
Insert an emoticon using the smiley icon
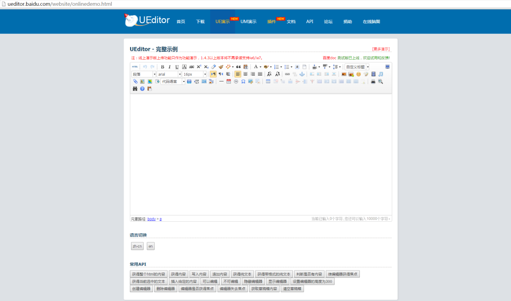point(359,74)
